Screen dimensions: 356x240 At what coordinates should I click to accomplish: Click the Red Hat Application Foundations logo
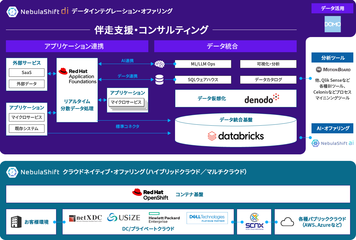[x=77, y=76]
